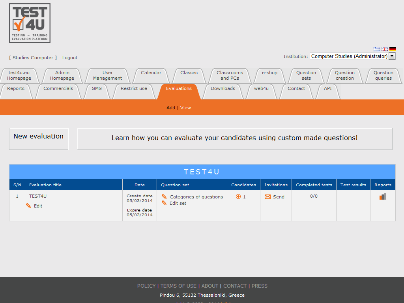Switch to the Calendar tab
This screenshot has width=404, height=303.
[x=151, y=75]
